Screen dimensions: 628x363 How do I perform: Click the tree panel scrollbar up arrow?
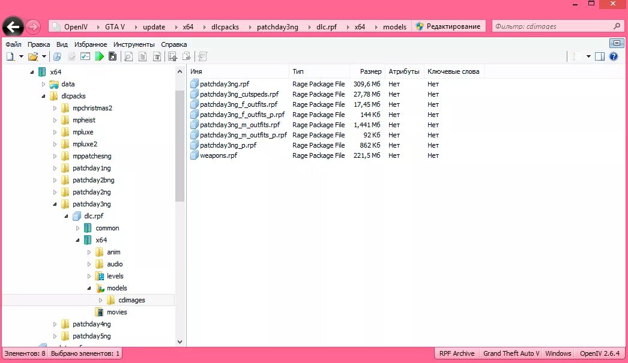[180, 71]
